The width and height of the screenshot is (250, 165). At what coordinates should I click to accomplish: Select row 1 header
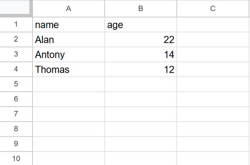coord(16,25)
